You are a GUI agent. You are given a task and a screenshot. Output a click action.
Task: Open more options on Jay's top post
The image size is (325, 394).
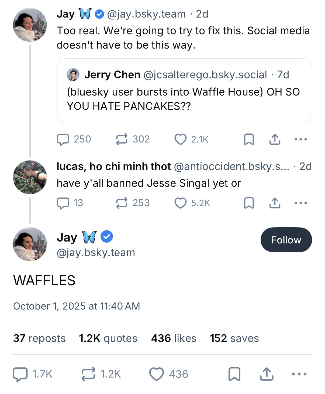click(x=300, y=140)
